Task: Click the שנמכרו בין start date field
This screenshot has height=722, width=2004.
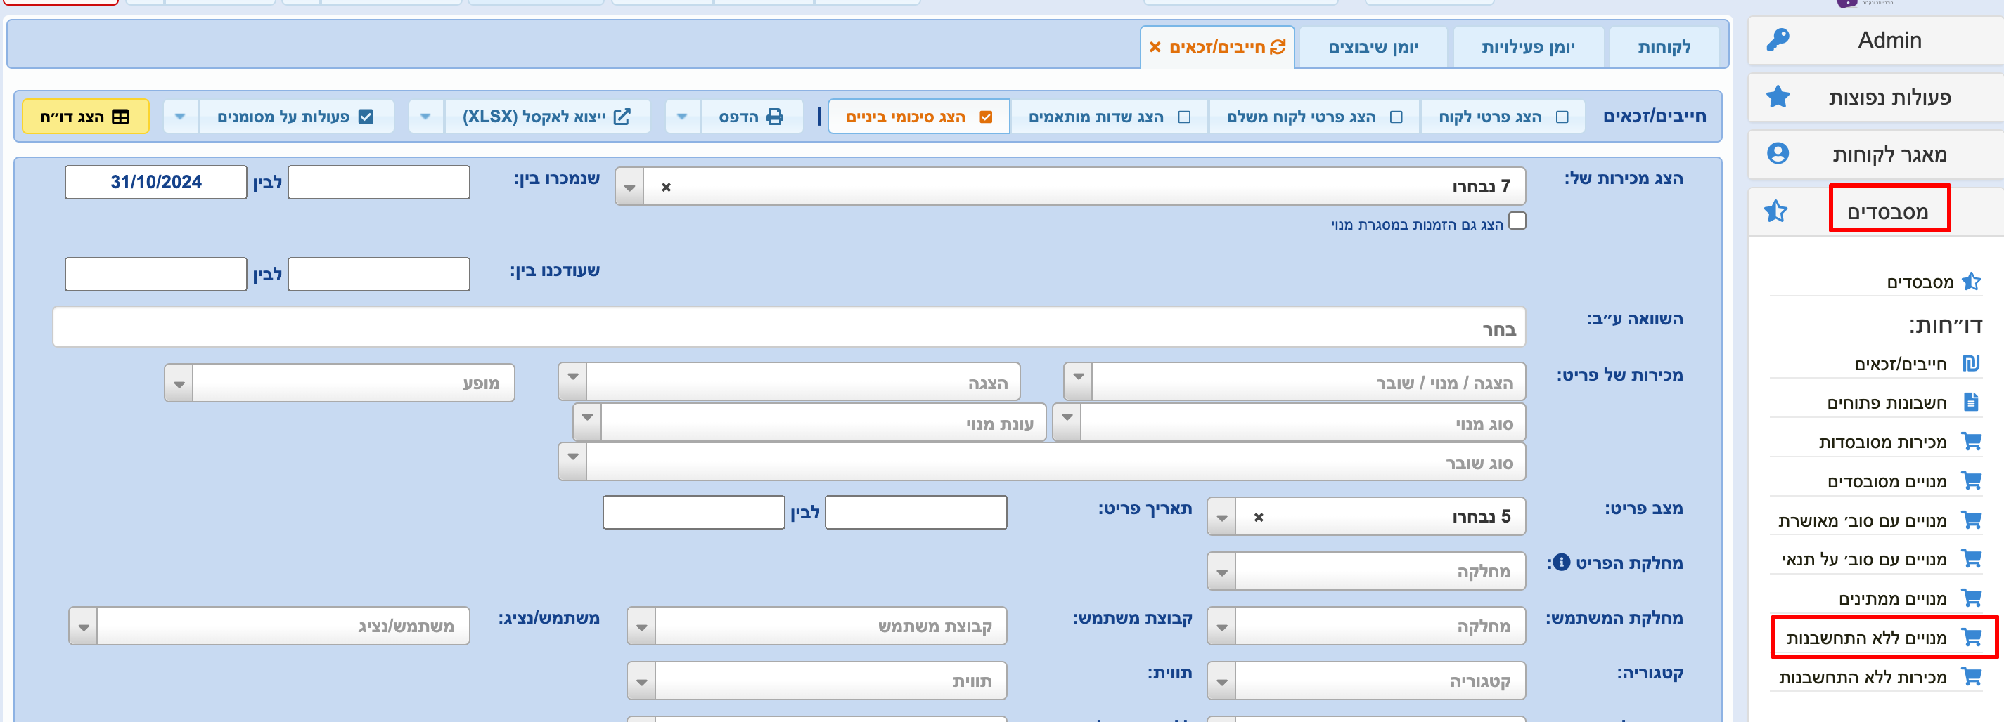Action: [x=378, y=182]
